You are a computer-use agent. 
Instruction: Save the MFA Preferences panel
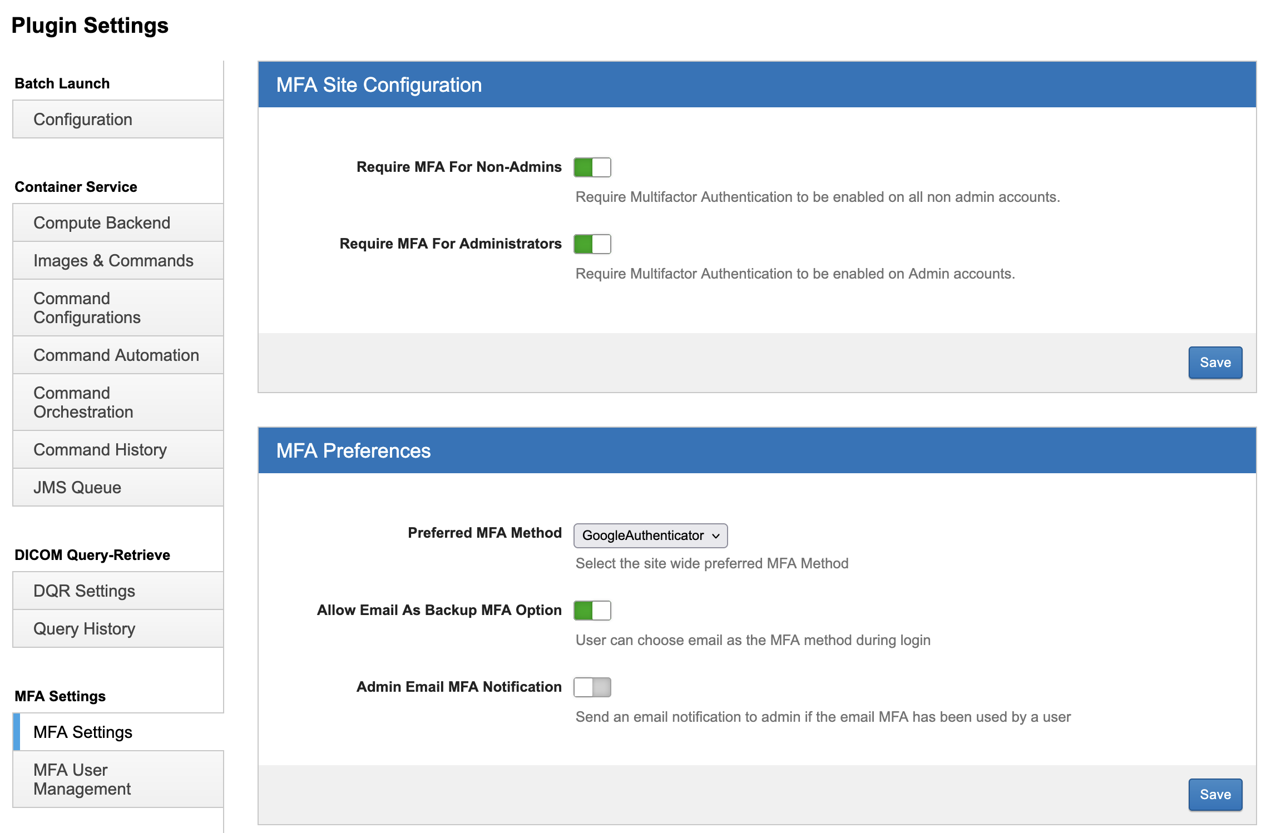point(1215,795)
